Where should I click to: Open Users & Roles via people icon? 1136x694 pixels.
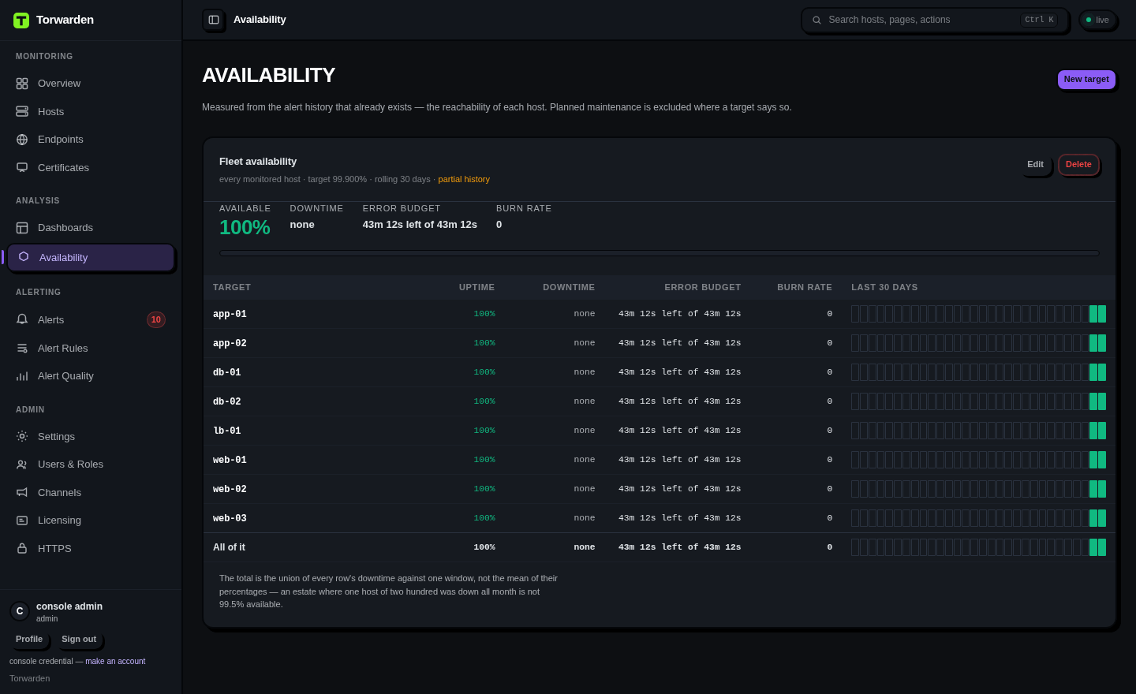(x=22, y=465)
